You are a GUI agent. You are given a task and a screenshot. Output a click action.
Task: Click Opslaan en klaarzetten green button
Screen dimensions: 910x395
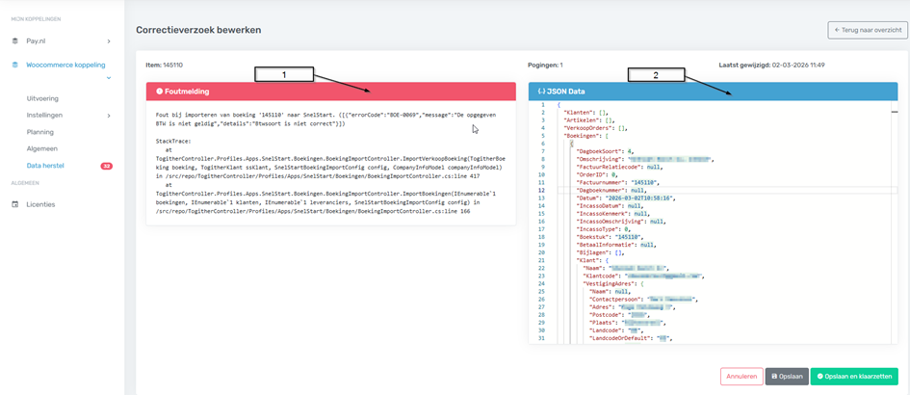pos(853,377)
